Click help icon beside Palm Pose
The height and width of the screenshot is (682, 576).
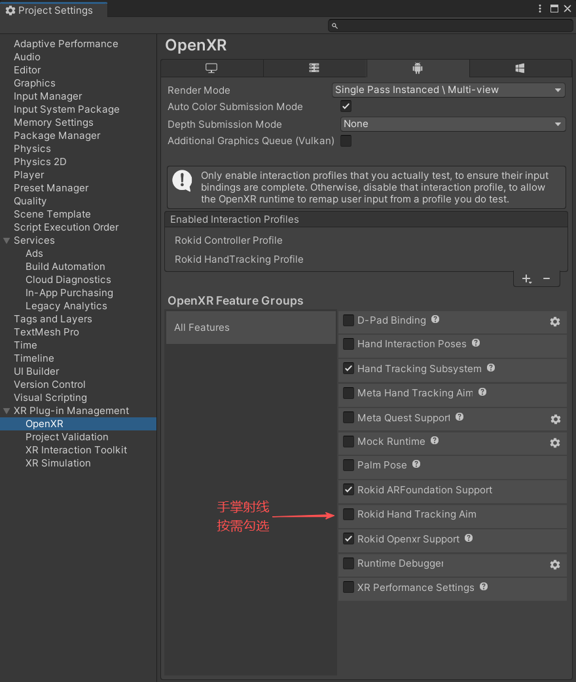tap(416, 464)
